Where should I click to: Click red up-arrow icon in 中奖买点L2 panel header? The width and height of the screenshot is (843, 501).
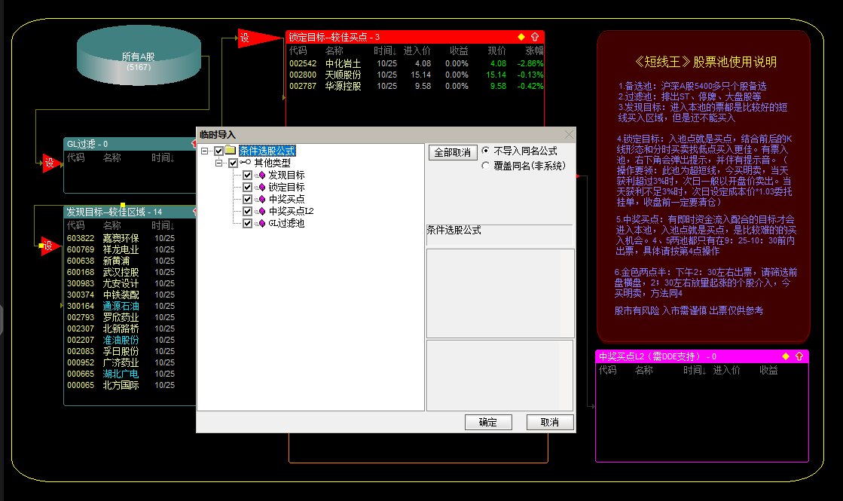799,356
